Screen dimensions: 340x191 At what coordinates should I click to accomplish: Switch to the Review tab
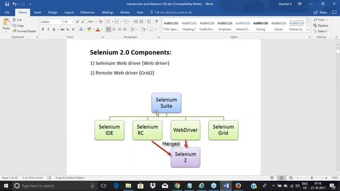(x=125, y=12)
